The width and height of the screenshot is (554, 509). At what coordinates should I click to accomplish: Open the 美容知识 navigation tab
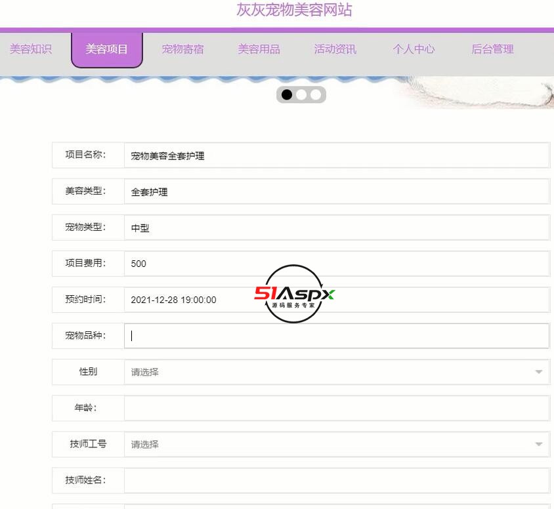(x=31, y=49)
